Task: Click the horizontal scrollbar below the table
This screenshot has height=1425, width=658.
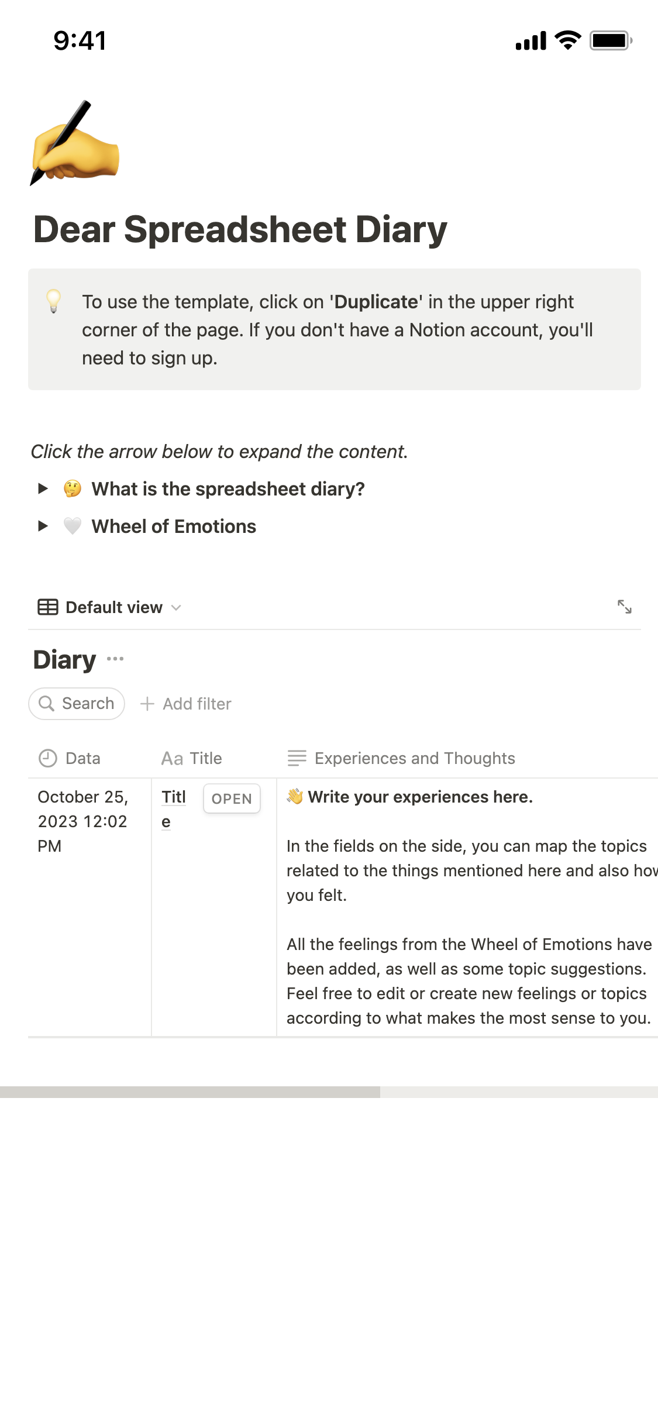Action: (190, 1092)
